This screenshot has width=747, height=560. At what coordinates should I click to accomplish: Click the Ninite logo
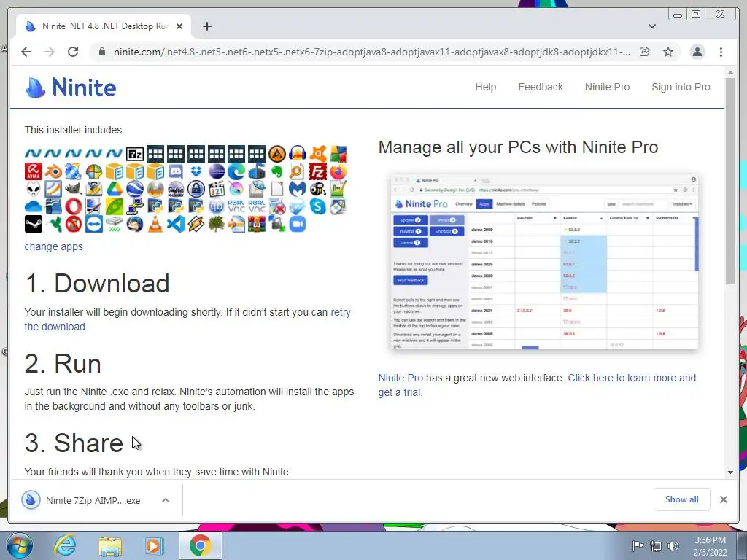(x=71, y=87)
